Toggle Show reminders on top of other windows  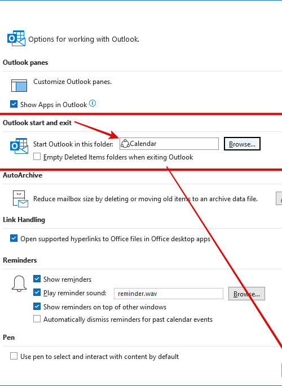tap(37, 307)
